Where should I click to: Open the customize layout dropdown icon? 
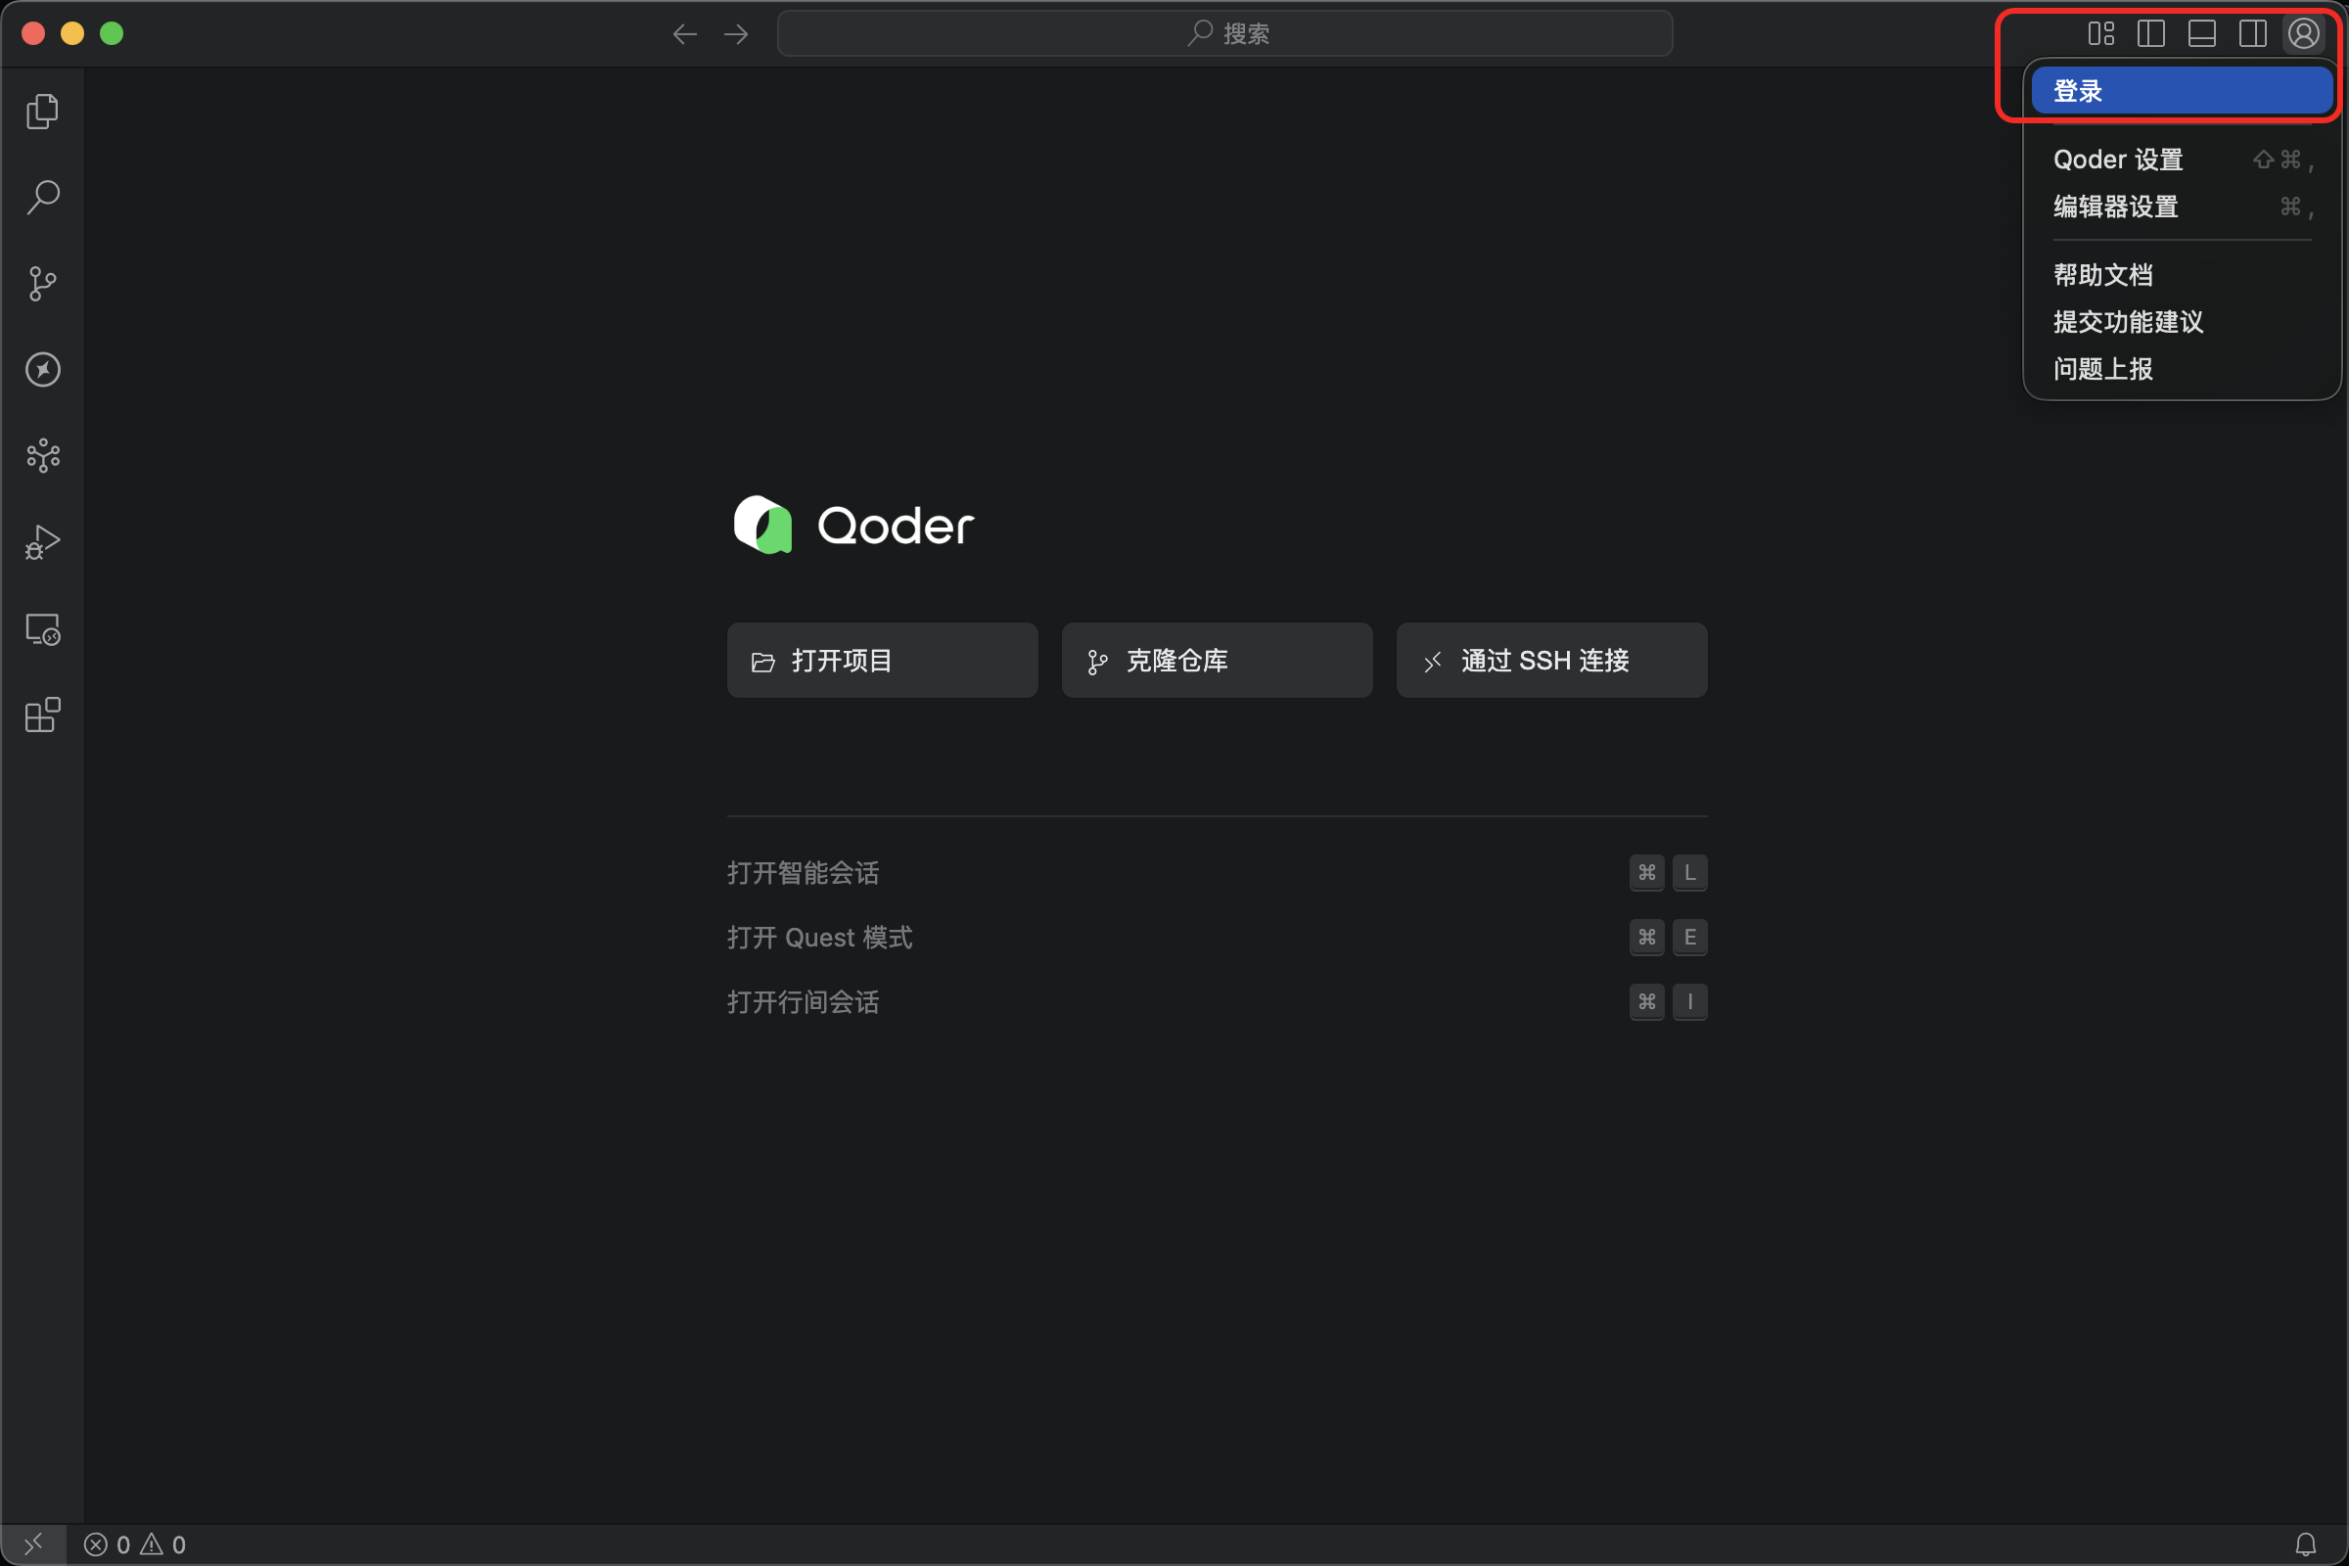click(2100, 34)
